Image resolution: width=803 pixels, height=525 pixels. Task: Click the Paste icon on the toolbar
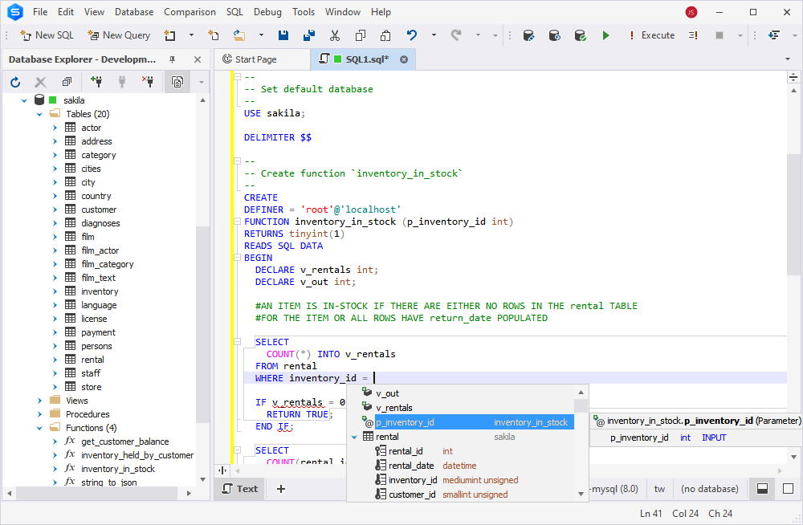click(x=386, y=35)
